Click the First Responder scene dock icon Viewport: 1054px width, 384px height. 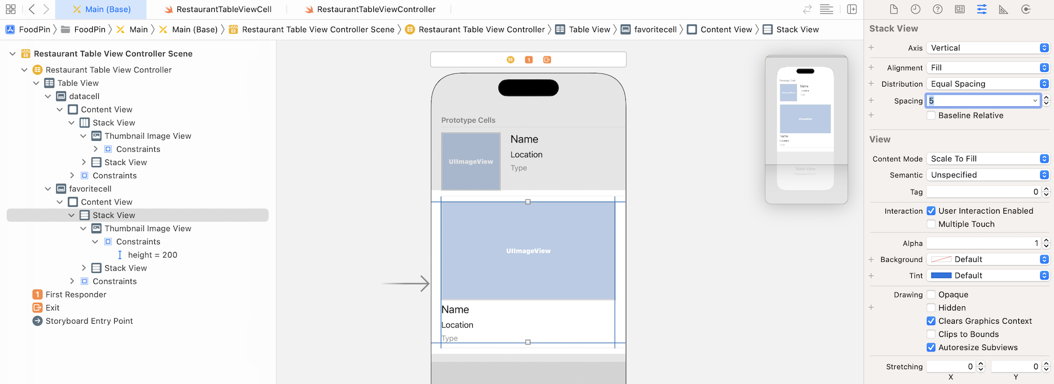point(529,60)
